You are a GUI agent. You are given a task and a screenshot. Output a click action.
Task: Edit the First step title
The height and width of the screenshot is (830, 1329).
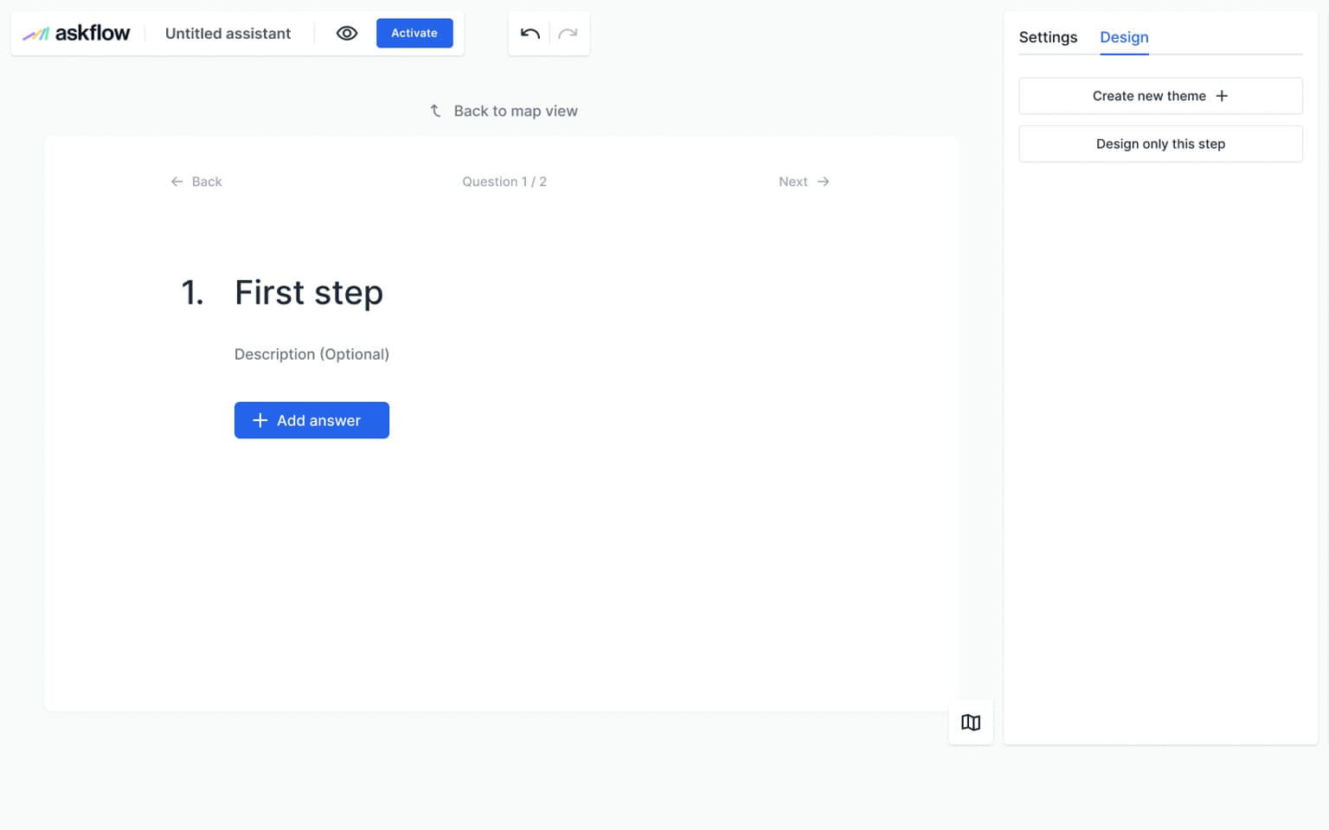(x=309, y=292)
